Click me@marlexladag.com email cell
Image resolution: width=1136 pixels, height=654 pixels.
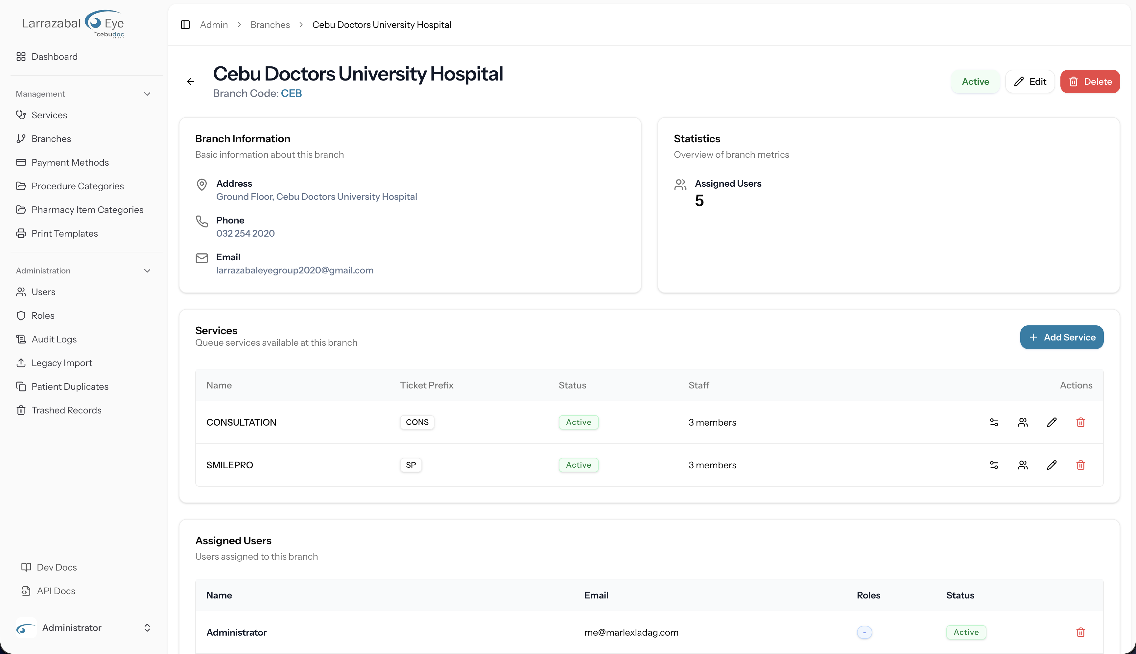click(x=631, y=632)
